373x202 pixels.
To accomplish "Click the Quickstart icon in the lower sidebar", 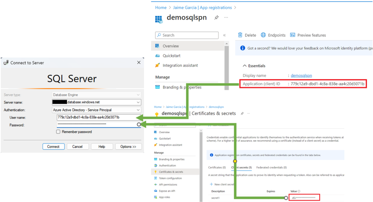I will click(155, 139).
